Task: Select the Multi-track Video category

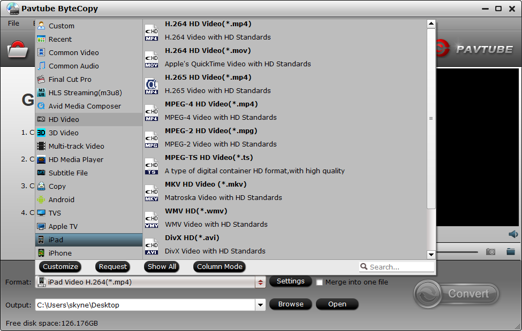Action: (89, 146)
